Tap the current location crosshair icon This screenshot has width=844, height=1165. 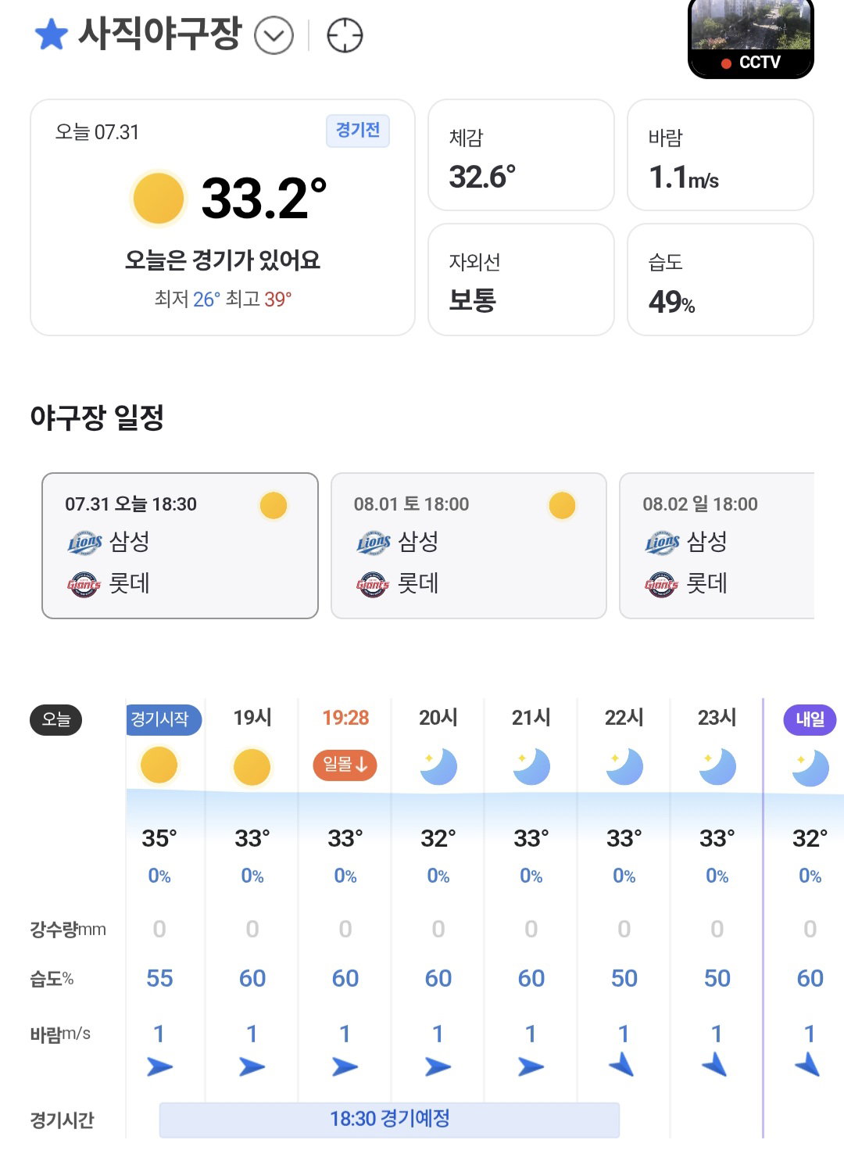[x=345, y=36]
